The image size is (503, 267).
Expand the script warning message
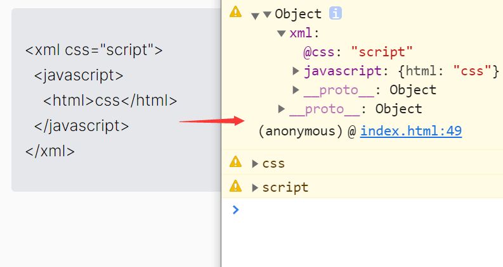pos(255,188)
